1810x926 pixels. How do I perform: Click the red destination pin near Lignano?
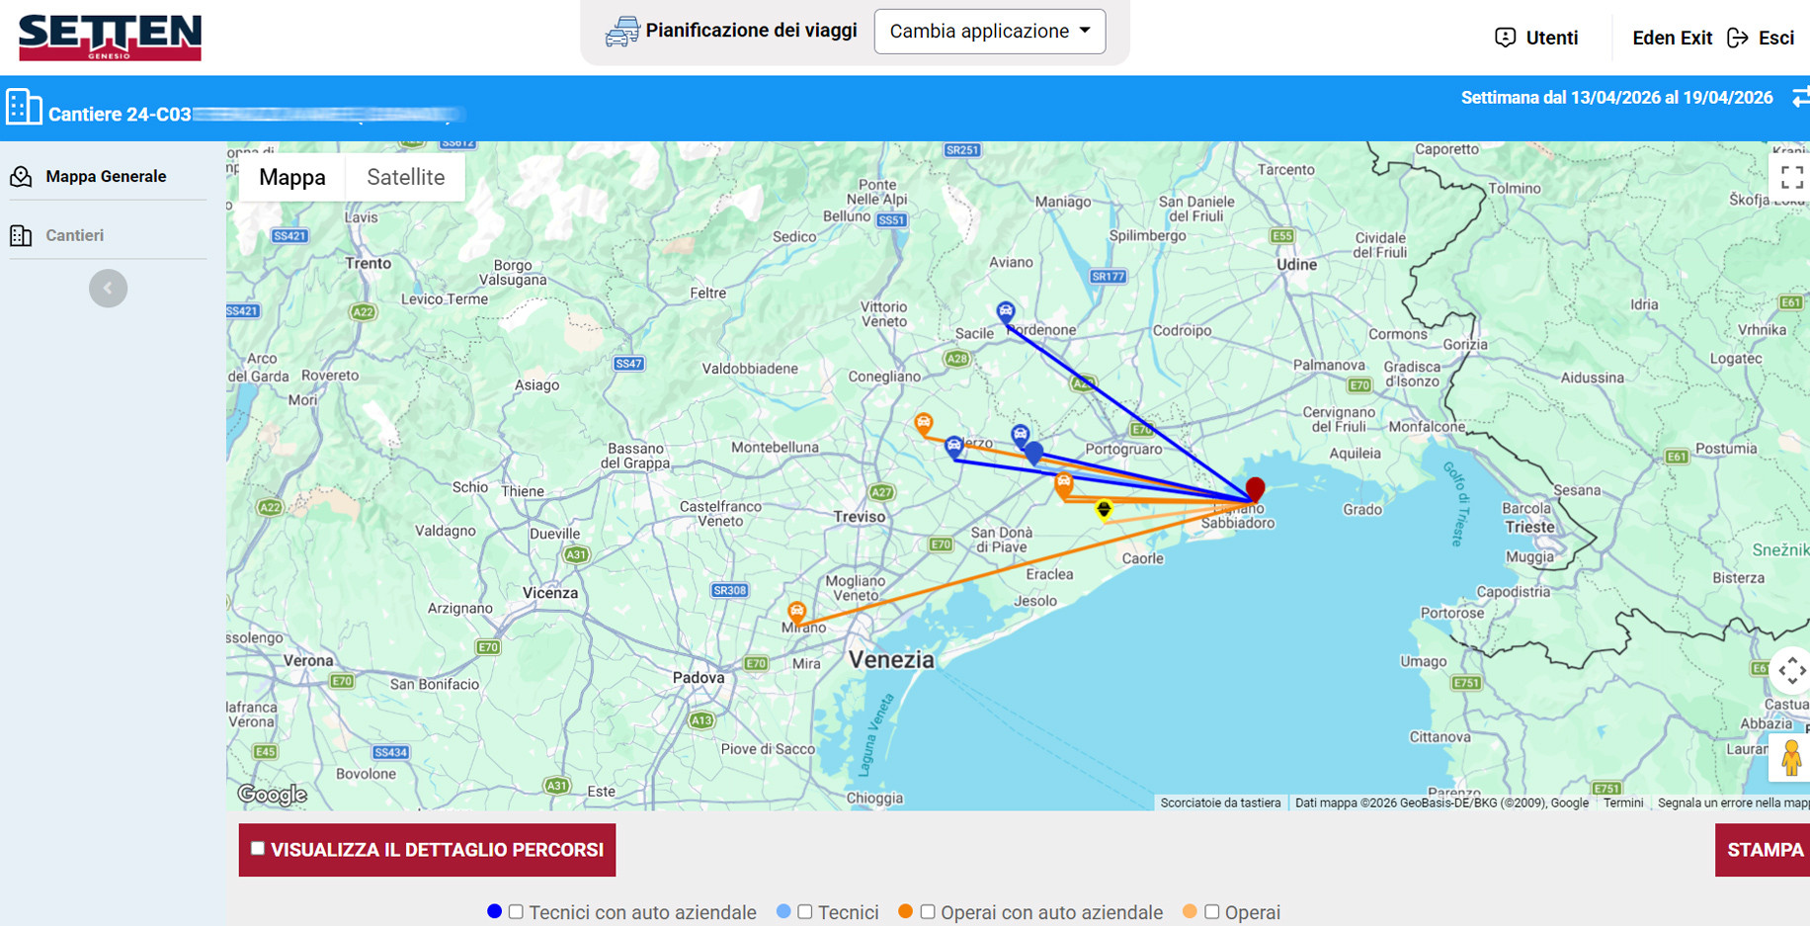(x=1255, y=488)
